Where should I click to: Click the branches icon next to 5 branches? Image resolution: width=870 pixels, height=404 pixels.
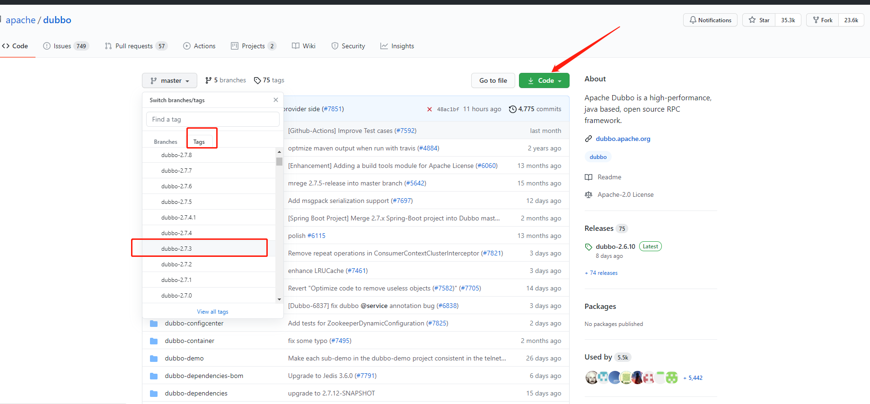pyautogui.click(x=209, y=80)
